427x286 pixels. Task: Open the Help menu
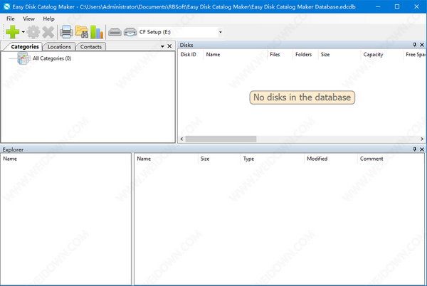pos(48,18)
